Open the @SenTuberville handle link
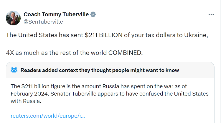 (x=43, y=22)
